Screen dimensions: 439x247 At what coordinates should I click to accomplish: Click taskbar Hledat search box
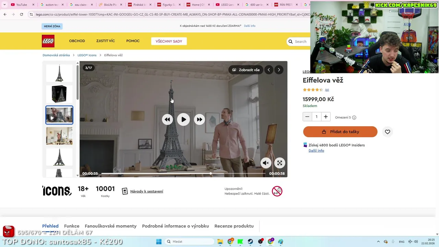(x=189, y=242)
